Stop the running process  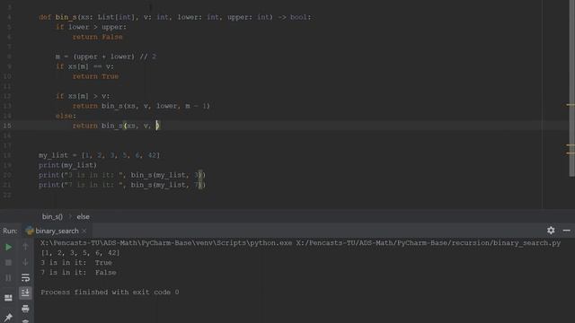coord(8,263)
